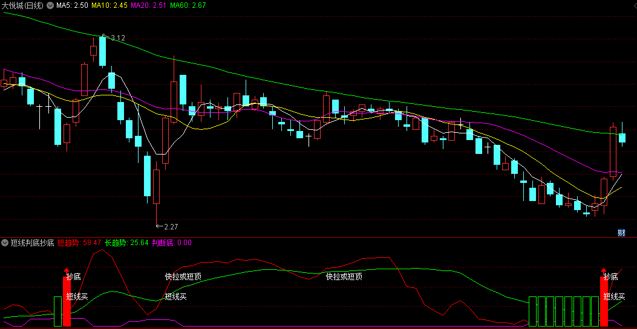Click the first 抄底 label on left
637x329 pixels.
pos(74,276)
